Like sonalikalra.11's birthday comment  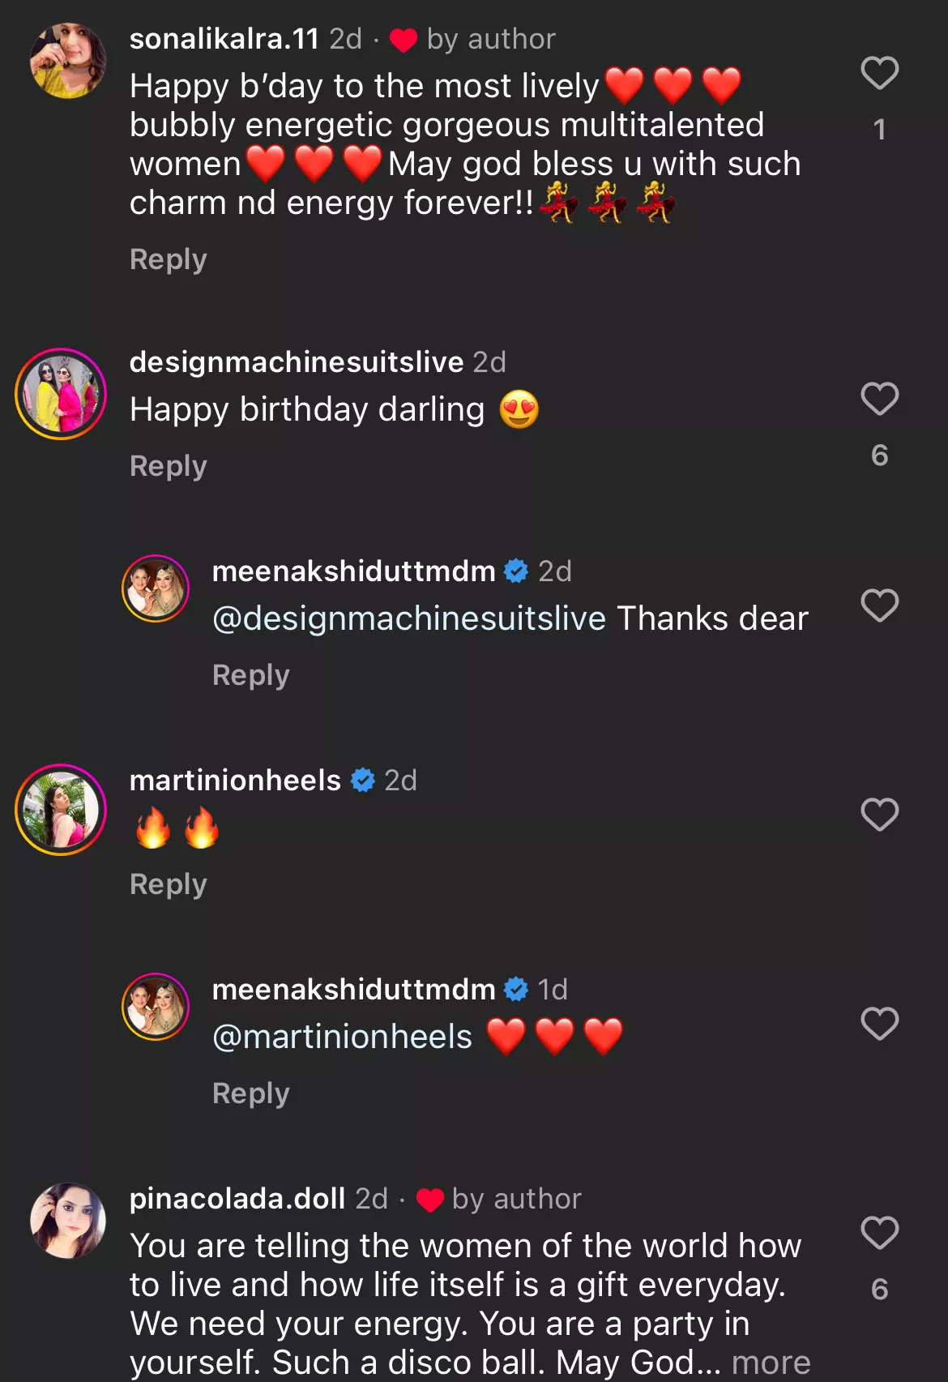pos(879,73)
